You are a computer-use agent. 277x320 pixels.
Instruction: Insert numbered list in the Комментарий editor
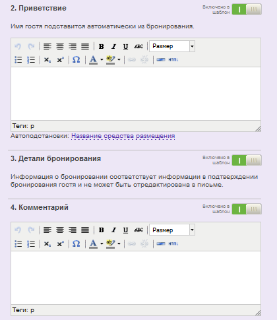tap(31, 243)
